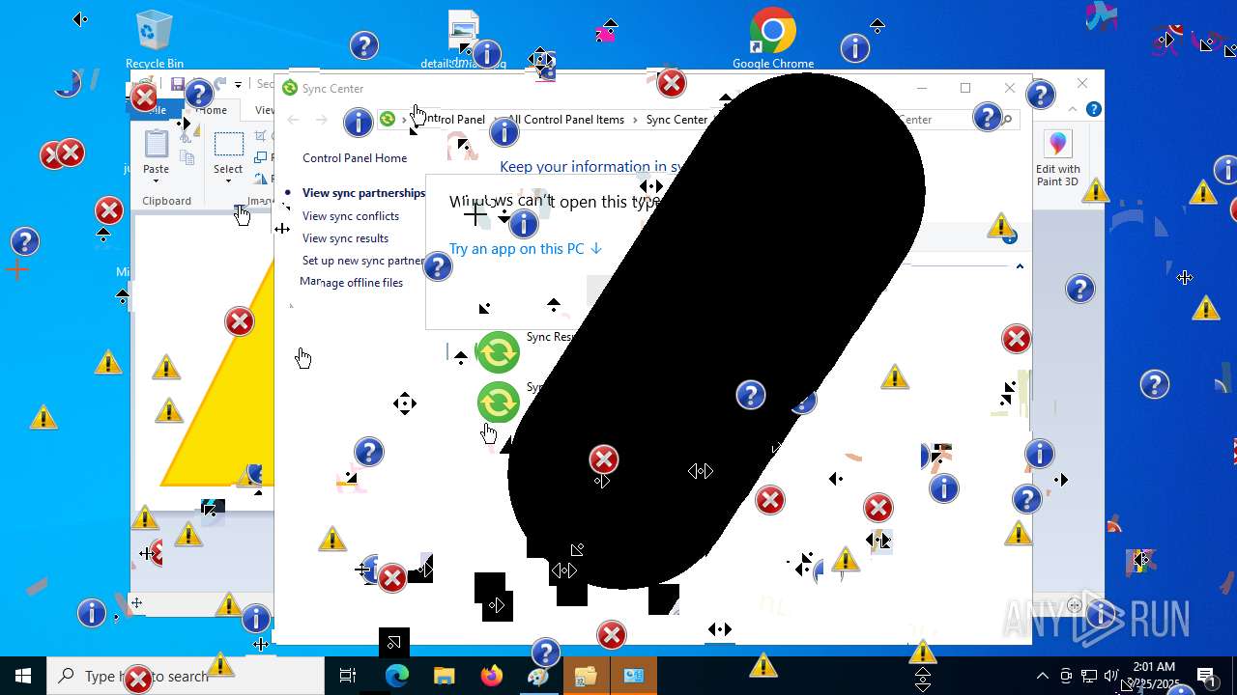Click the network icon in the system tray
The image size is (1237, 695).
pyautogui.click(x=1088, y=676)
